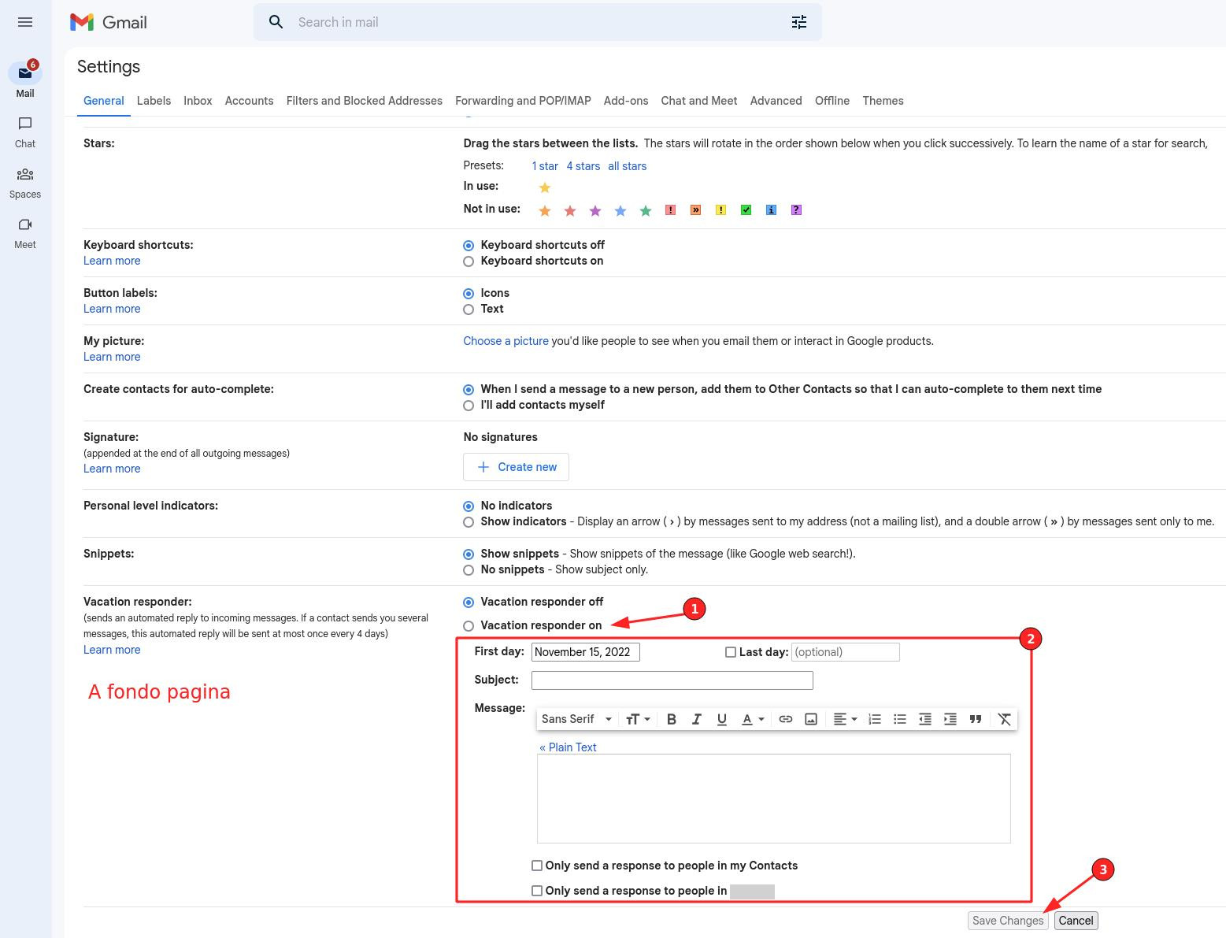Toggle bold in message toolbar
Screen dimensions: 1226x938
[672, 719]
